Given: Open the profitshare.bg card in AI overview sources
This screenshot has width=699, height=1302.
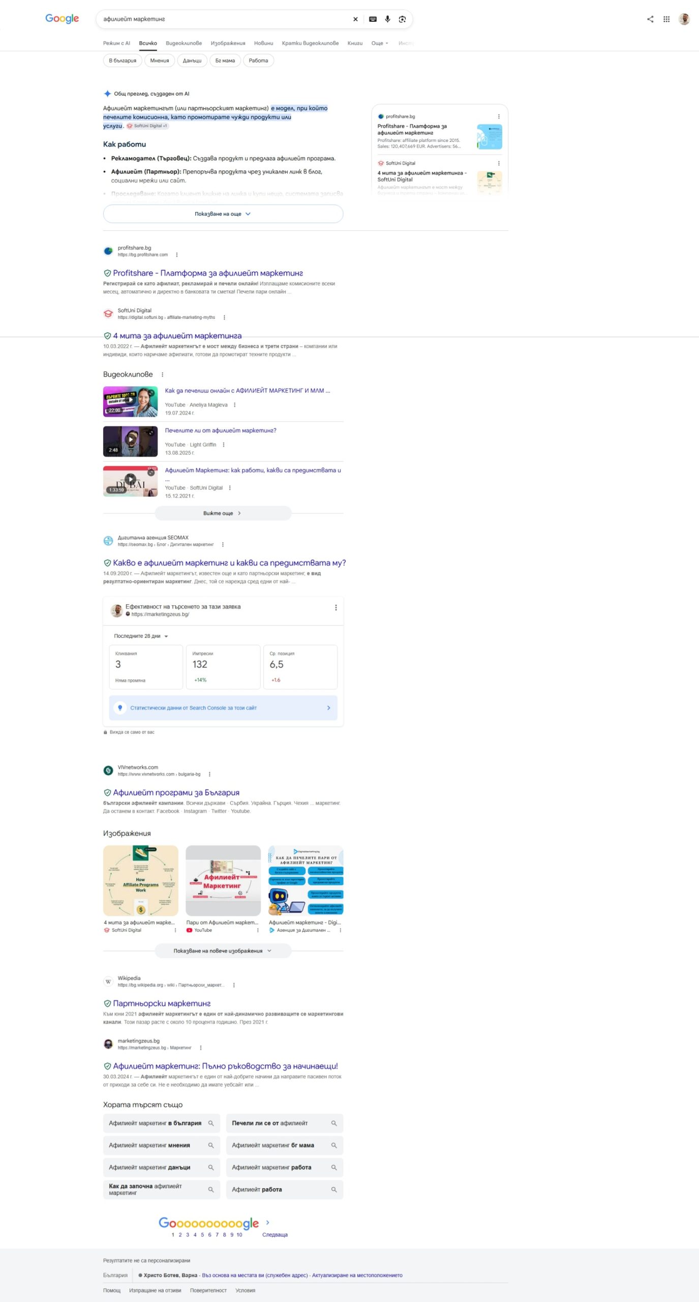Looking at the screenshot, I should coord(440,132).
